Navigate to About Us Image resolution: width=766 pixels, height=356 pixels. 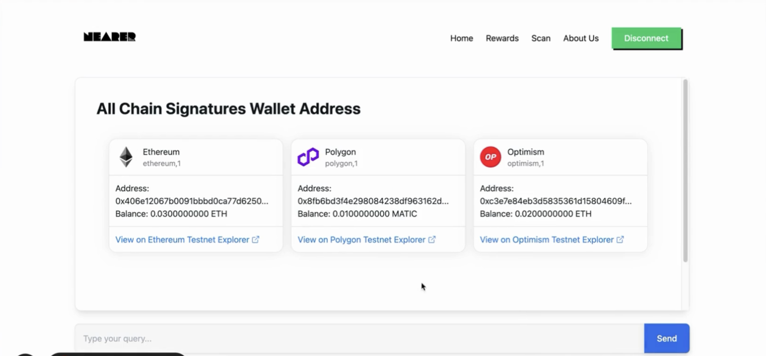[581, 38]
